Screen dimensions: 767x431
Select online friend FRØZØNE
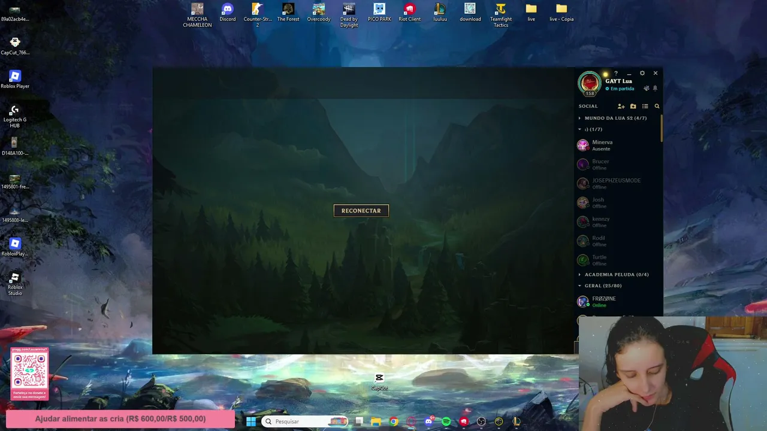619,302
